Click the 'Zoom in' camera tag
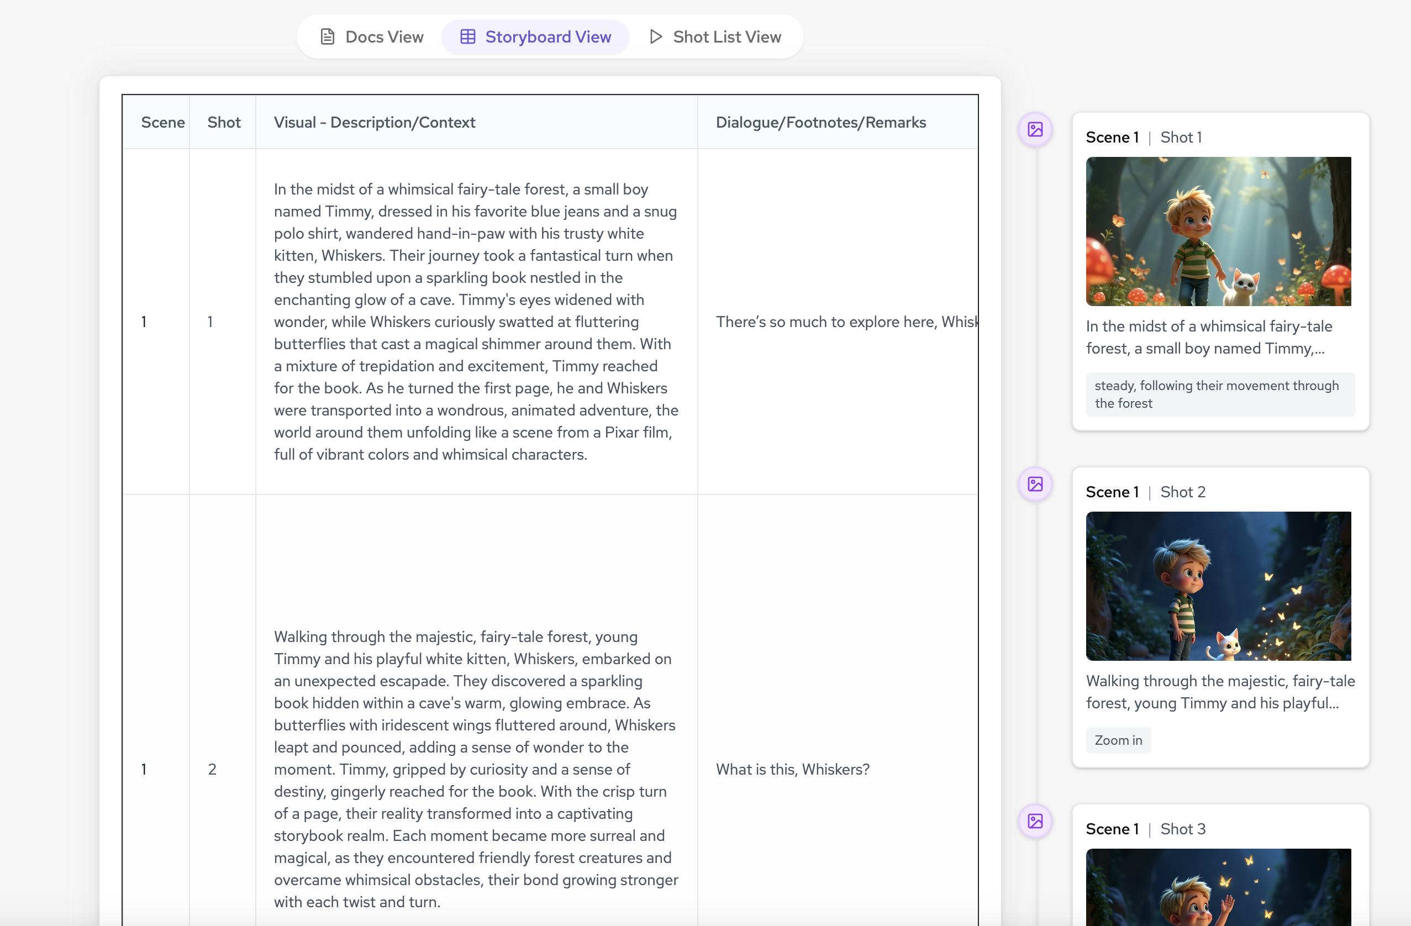 [x=1118, y=740]
